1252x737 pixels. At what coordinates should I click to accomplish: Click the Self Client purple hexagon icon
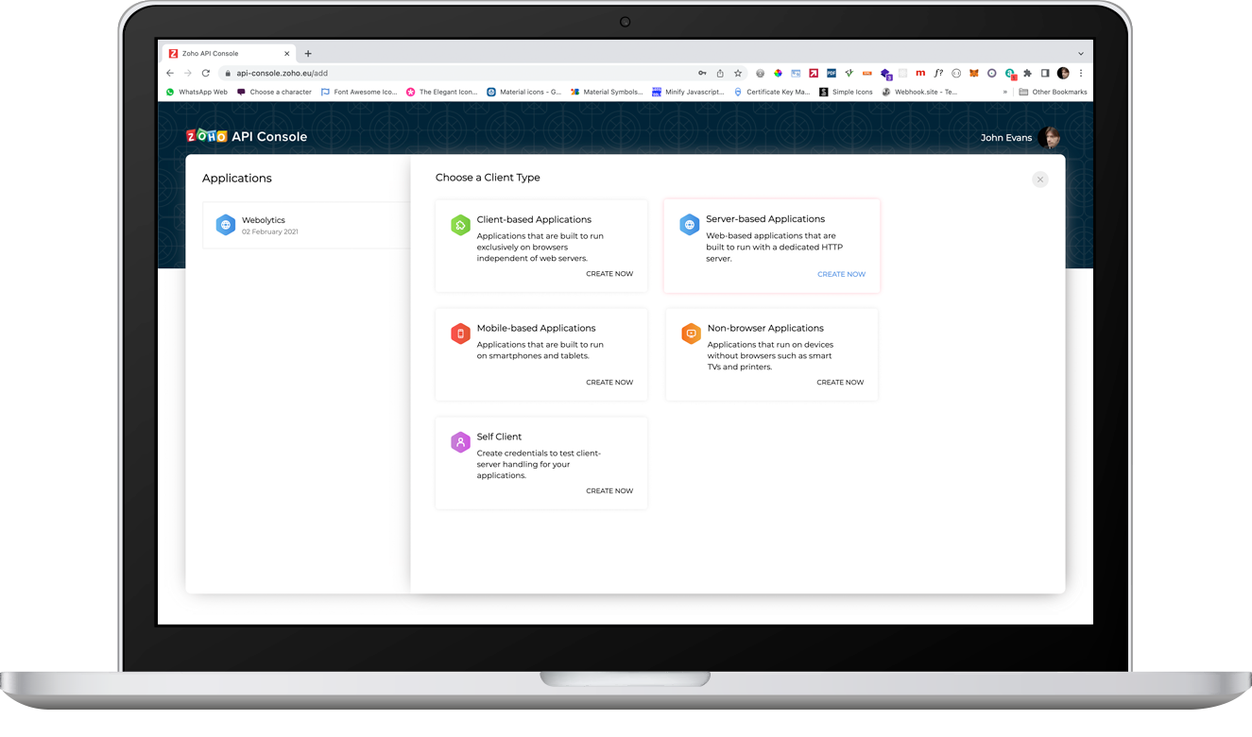460,442
